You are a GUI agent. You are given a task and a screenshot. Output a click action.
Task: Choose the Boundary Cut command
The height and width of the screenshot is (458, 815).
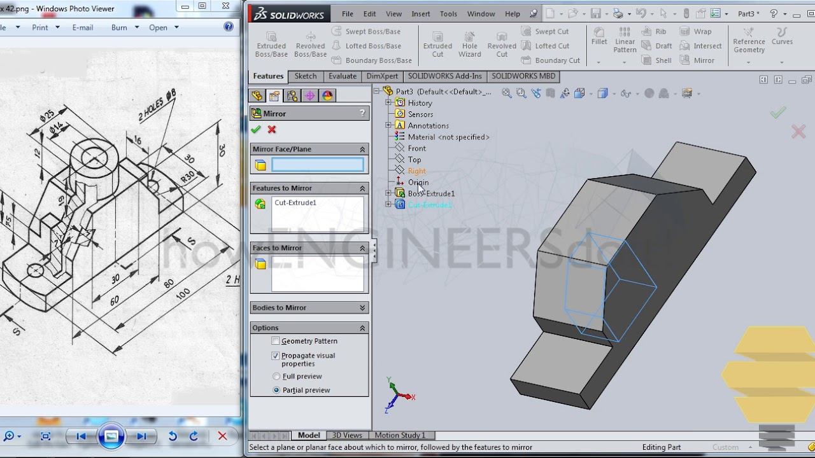[551, 60]
